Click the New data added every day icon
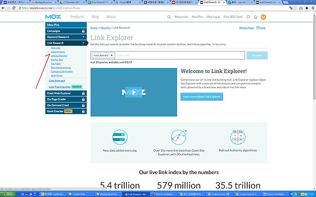Viewport: 316px width, 197px height. click(x=120, y=137)
